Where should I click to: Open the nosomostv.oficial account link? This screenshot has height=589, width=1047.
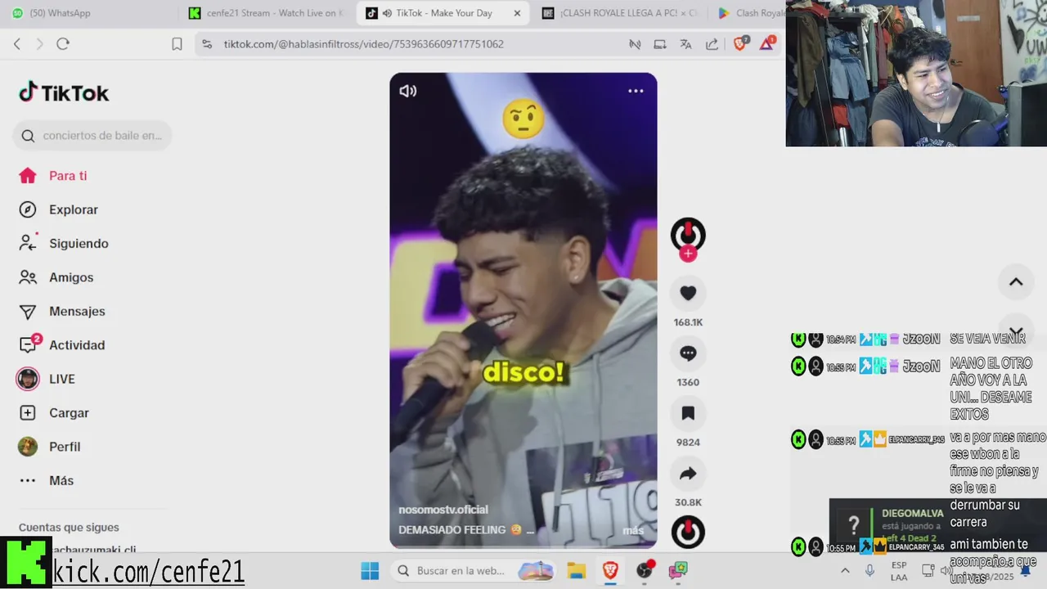tap(443, 510)
